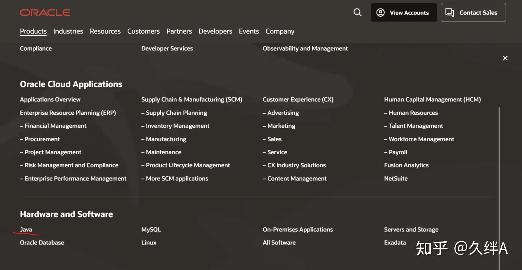Go to the Java link

26,229
